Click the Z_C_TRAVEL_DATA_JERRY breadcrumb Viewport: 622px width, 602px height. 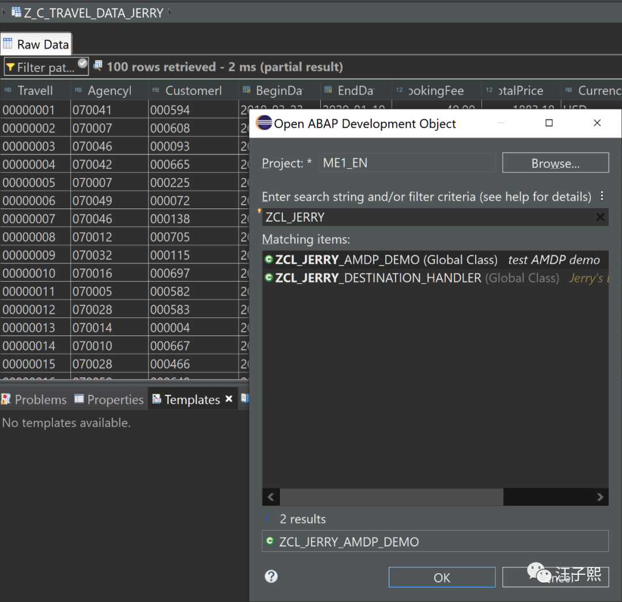tap(93, 13)
